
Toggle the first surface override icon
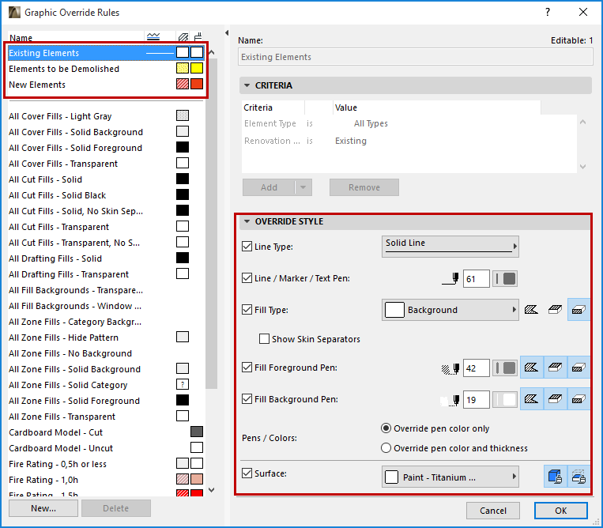(555, 477)
